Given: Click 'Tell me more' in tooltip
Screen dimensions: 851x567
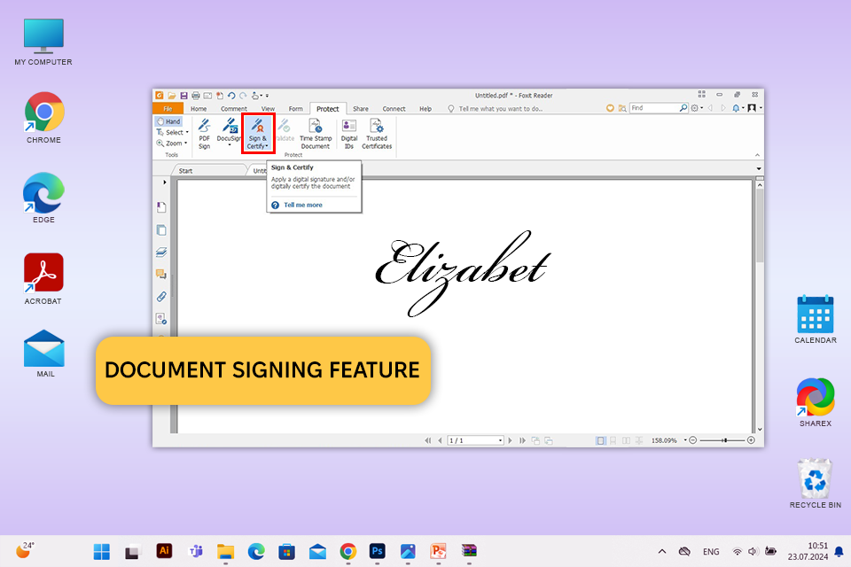Looking at the screenshot, I should coord(303,206).
